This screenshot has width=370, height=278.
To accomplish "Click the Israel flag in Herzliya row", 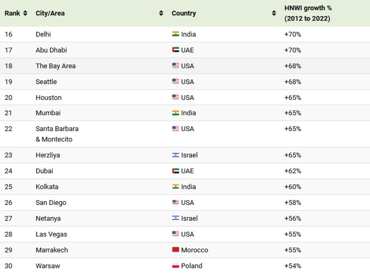I will click(175, 155).
